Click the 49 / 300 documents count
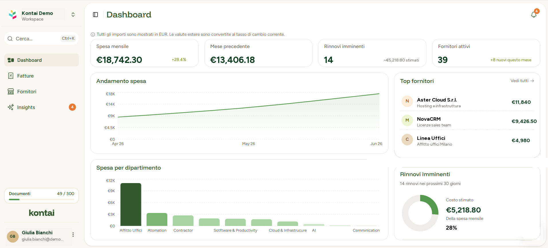Screen dimensions: 548x248 point(66,194)
